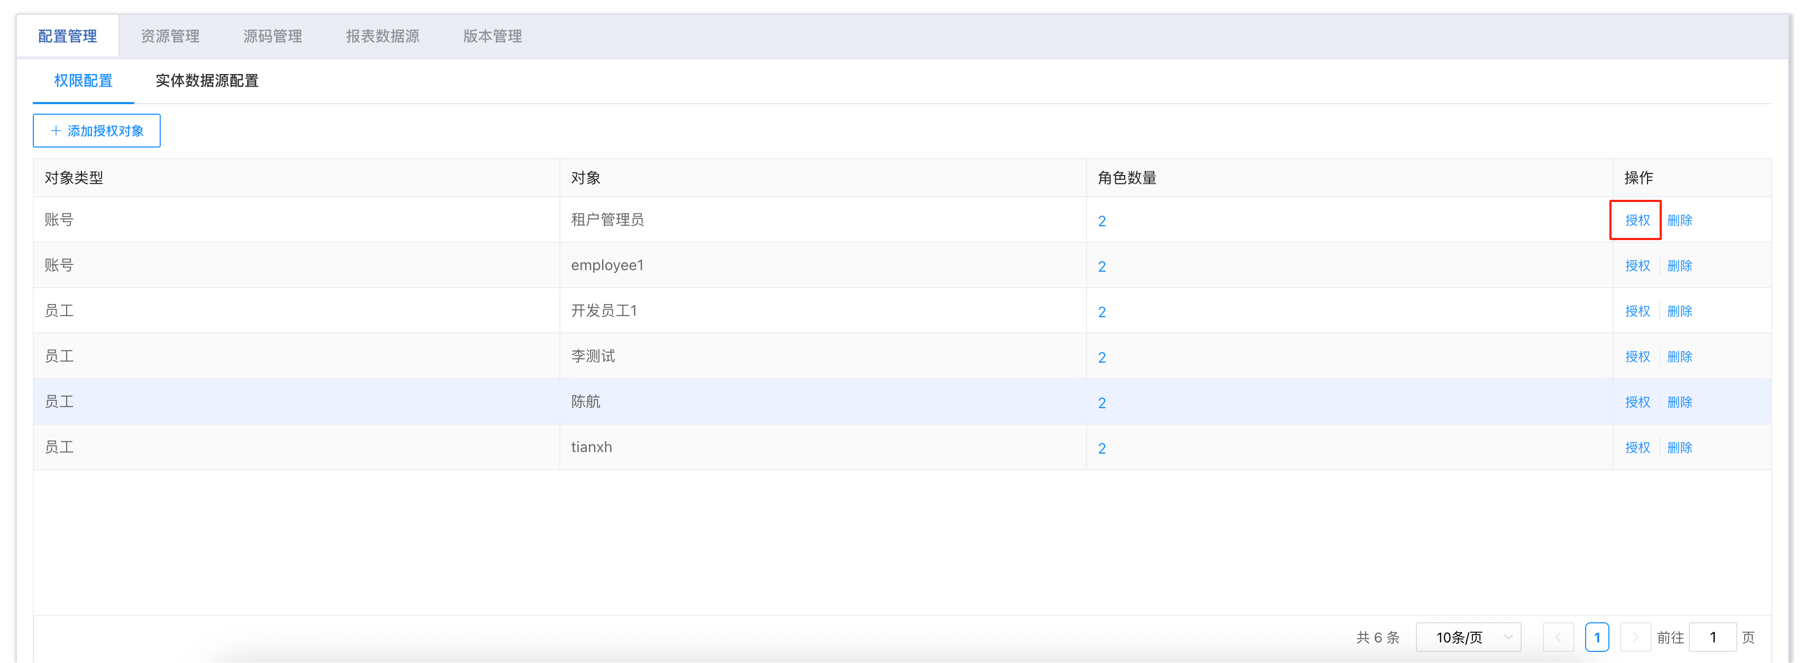This screenshot has width=1804, height=663.
Task: Click the 添加授权对象 button
Action: coord(97,131)
